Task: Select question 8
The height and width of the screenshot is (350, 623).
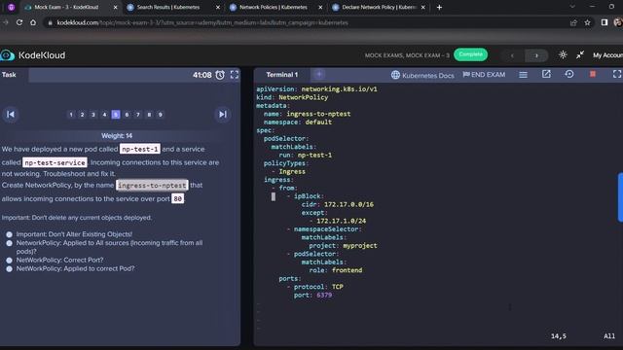Action: click(x=149, y=115)
